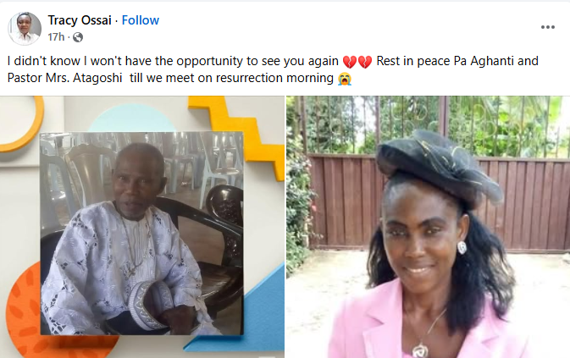View the left photo of elderly man
Screen dimensions: 570x358
[141, 227]
